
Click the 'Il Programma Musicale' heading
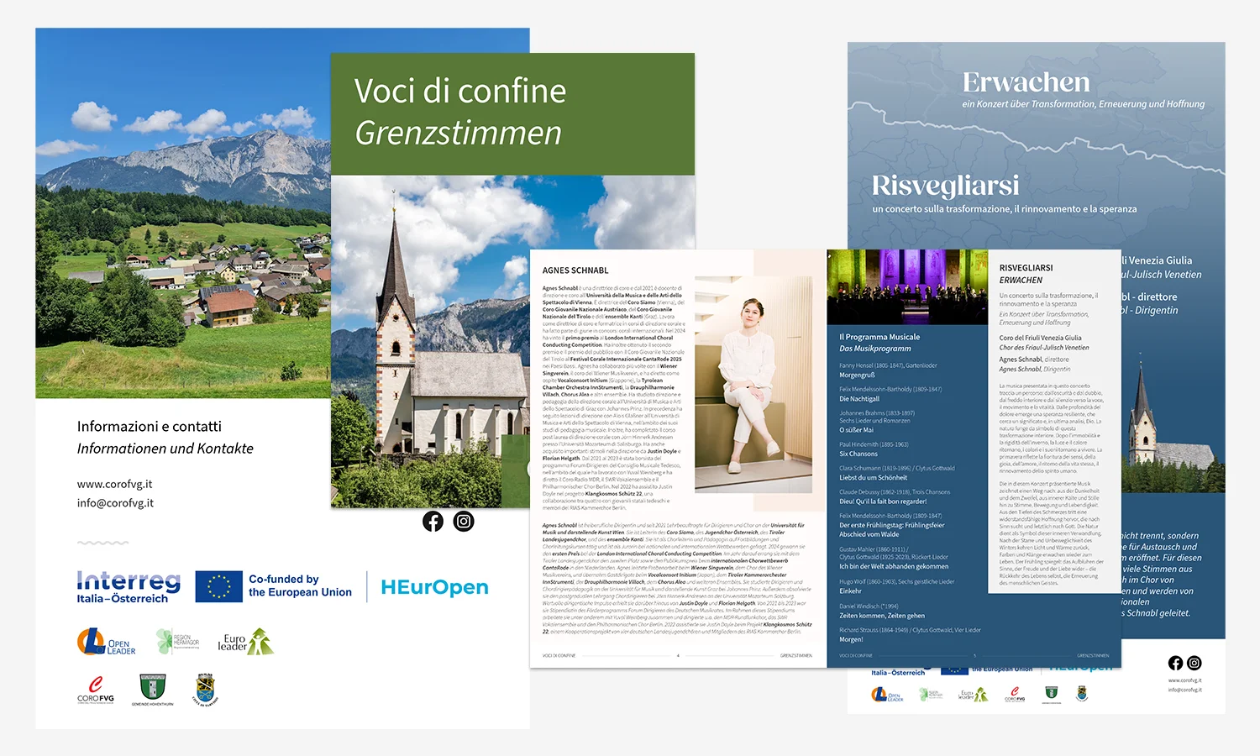point(879,337)
